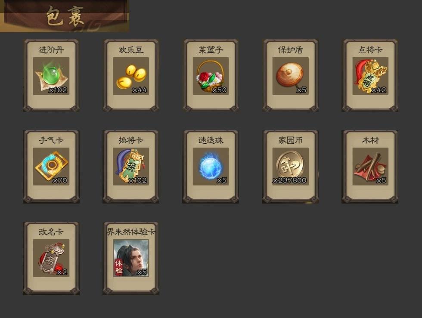This screenshot has height=318, width=422.
Task: Select the 木材 card title label
Action: [x=370, y=140]
